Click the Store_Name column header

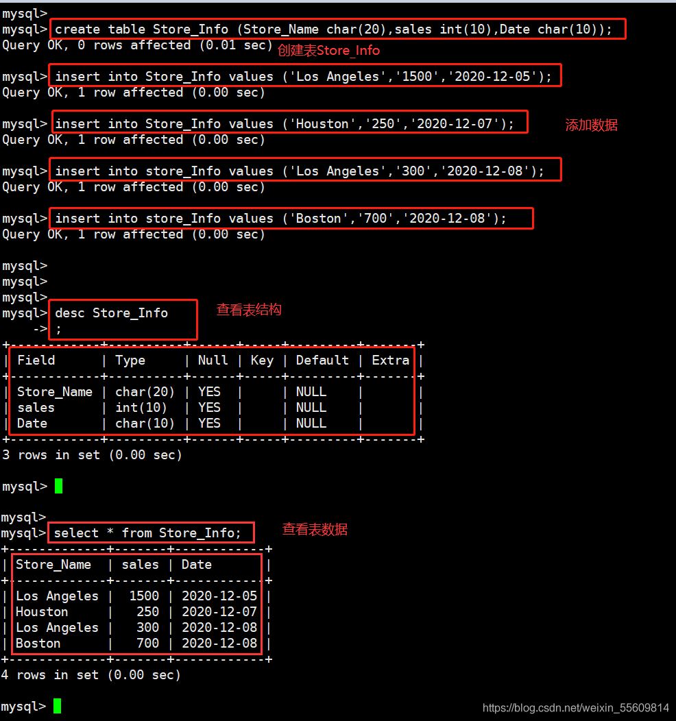(x=53, y=565)
